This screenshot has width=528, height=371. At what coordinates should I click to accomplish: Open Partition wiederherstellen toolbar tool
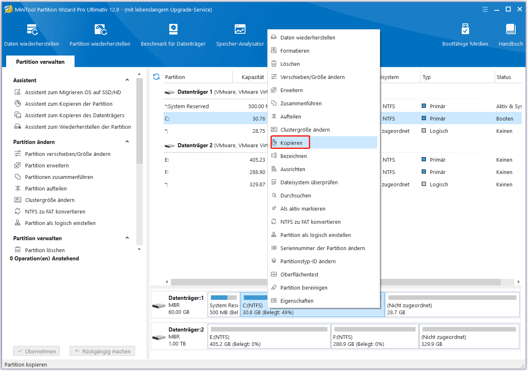[100, 35]
